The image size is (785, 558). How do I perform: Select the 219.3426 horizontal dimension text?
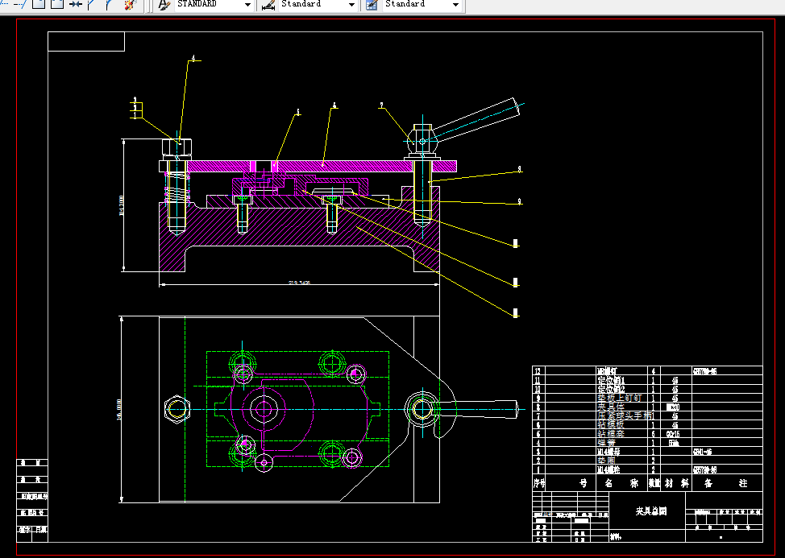point(299,283)
